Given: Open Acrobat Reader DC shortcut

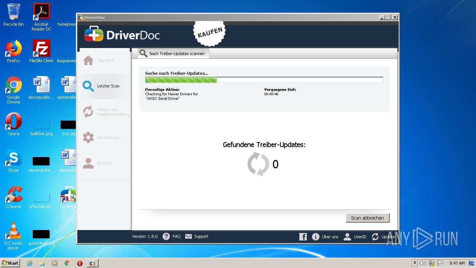Looking at the screenshot, I should point(41,17).
